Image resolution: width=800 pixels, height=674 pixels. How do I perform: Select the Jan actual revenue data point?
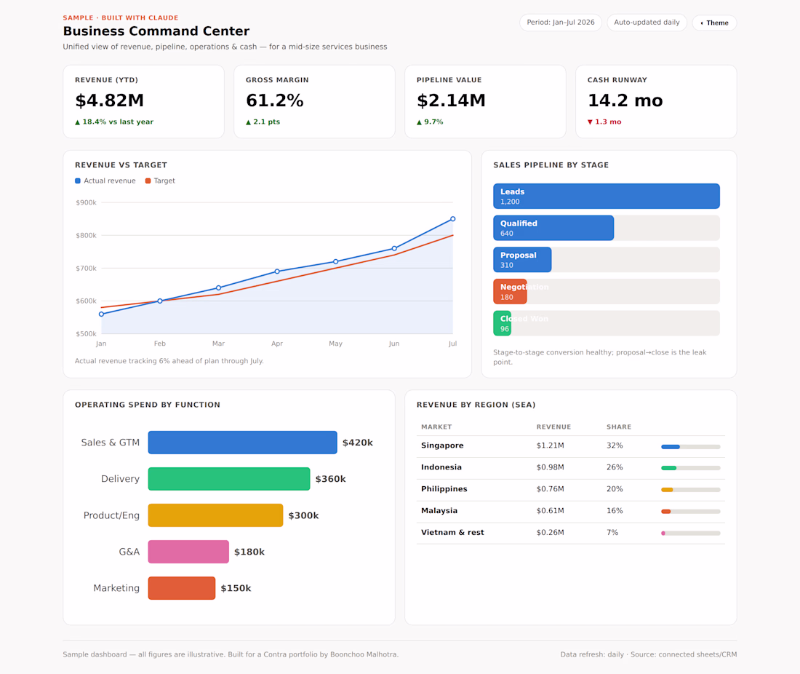coord(101,314)
